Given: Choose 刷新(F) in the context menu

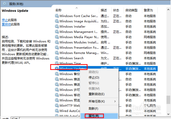Looking at the screenshot, I should (x=93, y=108).
